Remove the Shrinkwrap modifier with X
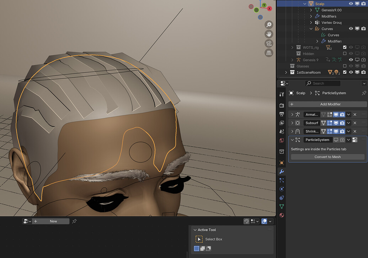 355,131
